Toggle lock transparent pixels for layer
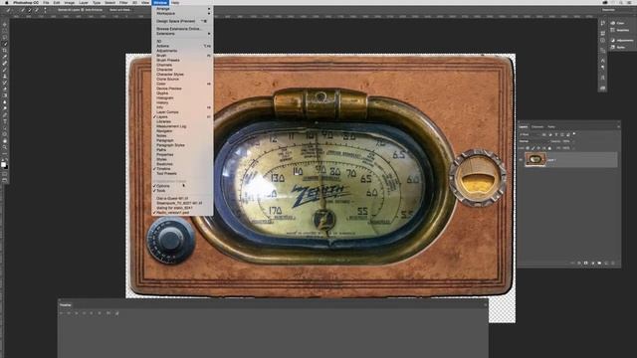The image size is (637, 358). pos(528,148)
